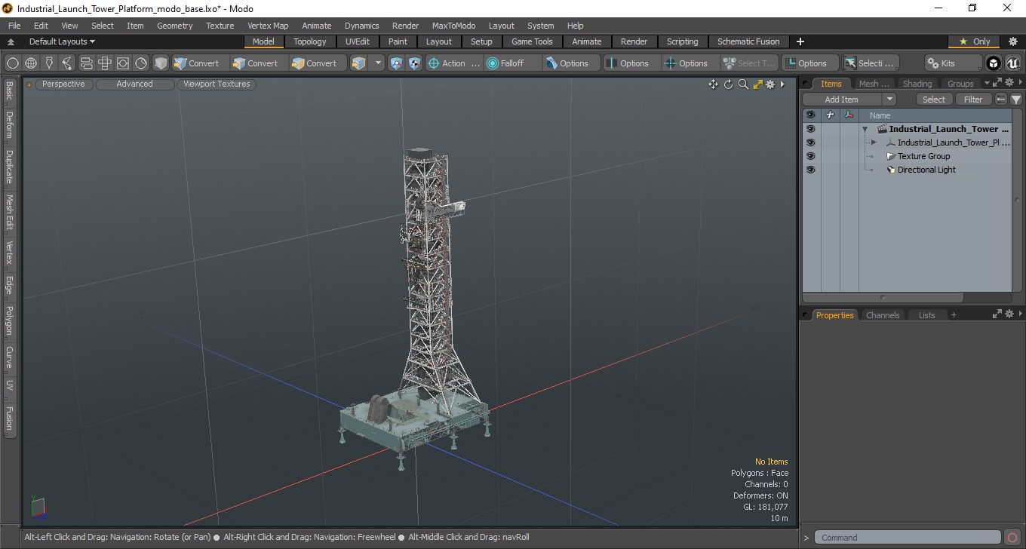Open the Items panel tab list dropdown arrow

[x=986, y=83]
